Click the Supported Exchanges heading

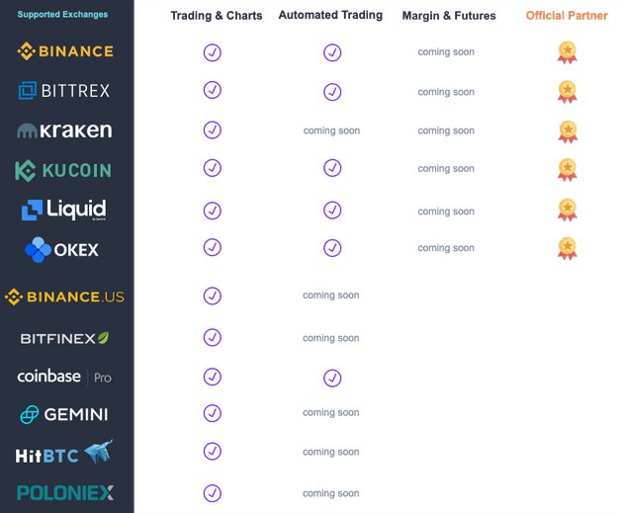62,15
